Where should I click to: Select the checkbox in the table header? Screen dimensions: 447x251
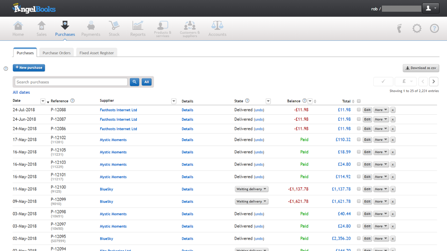(359, 101)
